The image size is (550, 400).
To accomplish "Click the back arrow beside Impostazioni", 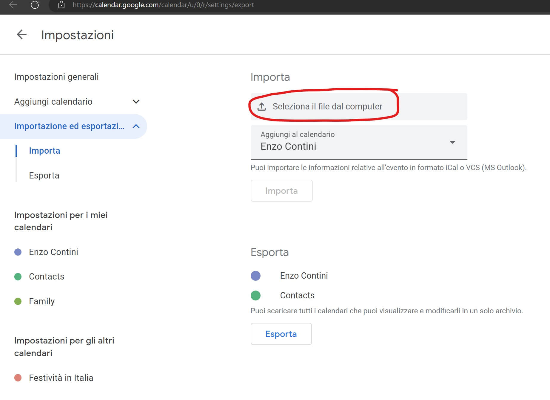I will tap(21, 35).
